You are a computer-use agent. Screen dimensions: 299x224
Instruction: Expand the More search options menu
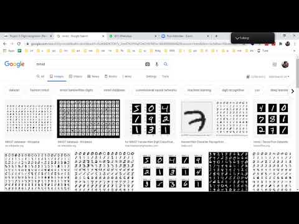point(127,77)
